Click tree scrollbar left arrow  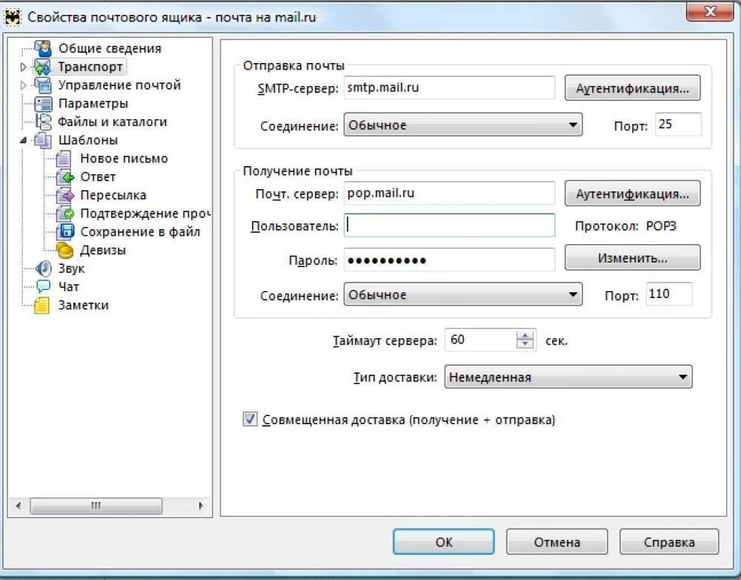(x=18, y=506)
